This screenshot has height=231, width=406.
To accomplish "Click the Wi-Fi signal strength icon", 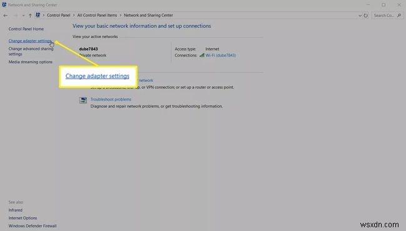I will pyautogui.click(x=202, y=55).
